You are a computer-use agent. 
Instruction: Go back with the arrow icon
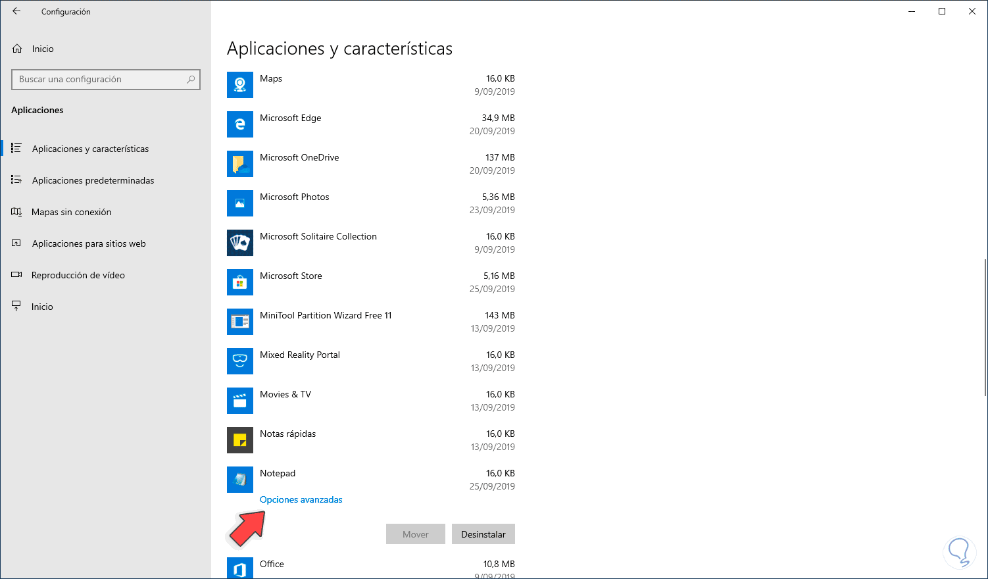16,11
